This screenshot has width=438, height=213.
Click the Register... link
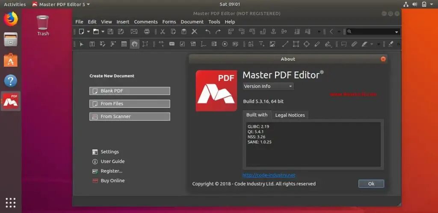point(107,171)
